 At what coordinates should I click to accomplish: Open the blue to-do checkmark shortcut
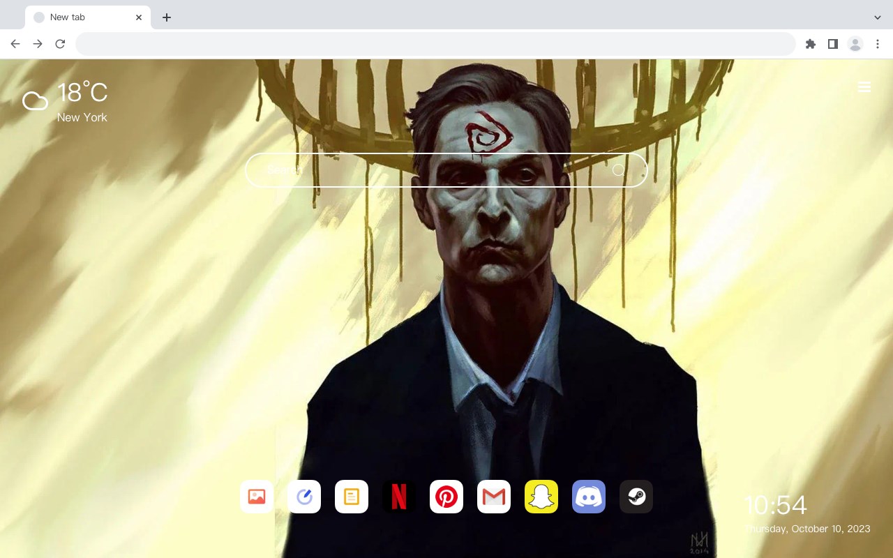pos(304,497)
